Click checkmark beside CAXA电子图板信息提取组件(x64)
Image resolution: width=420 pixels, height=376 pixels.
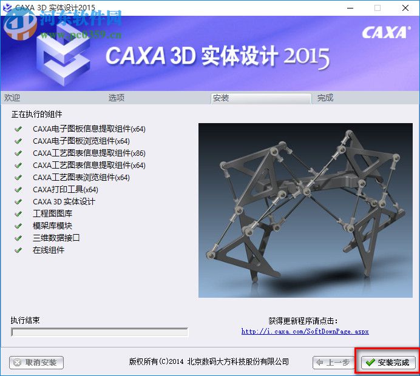point(18,129)
